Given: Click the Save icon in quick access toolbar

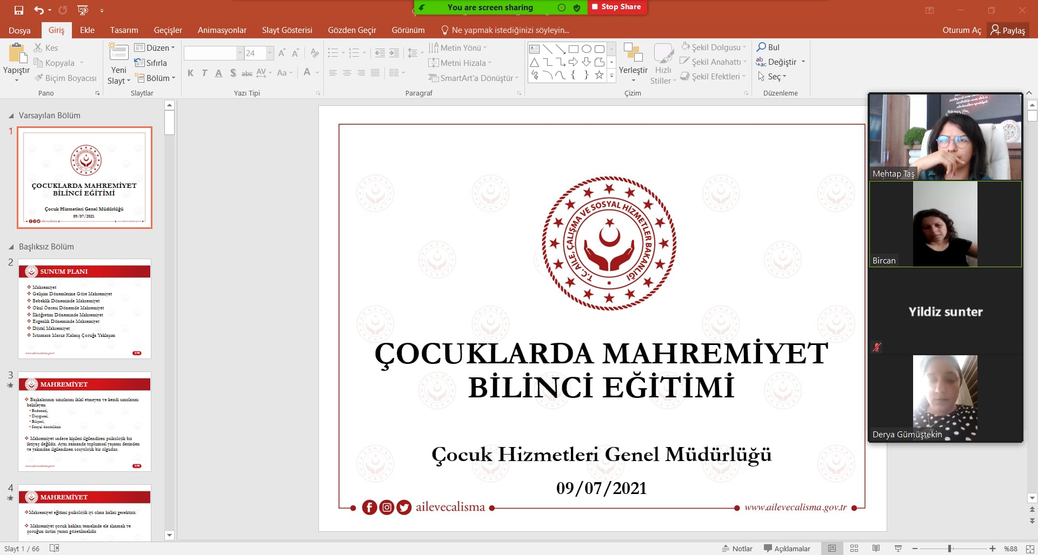Looking at the screenshot, I should [19, 10].
